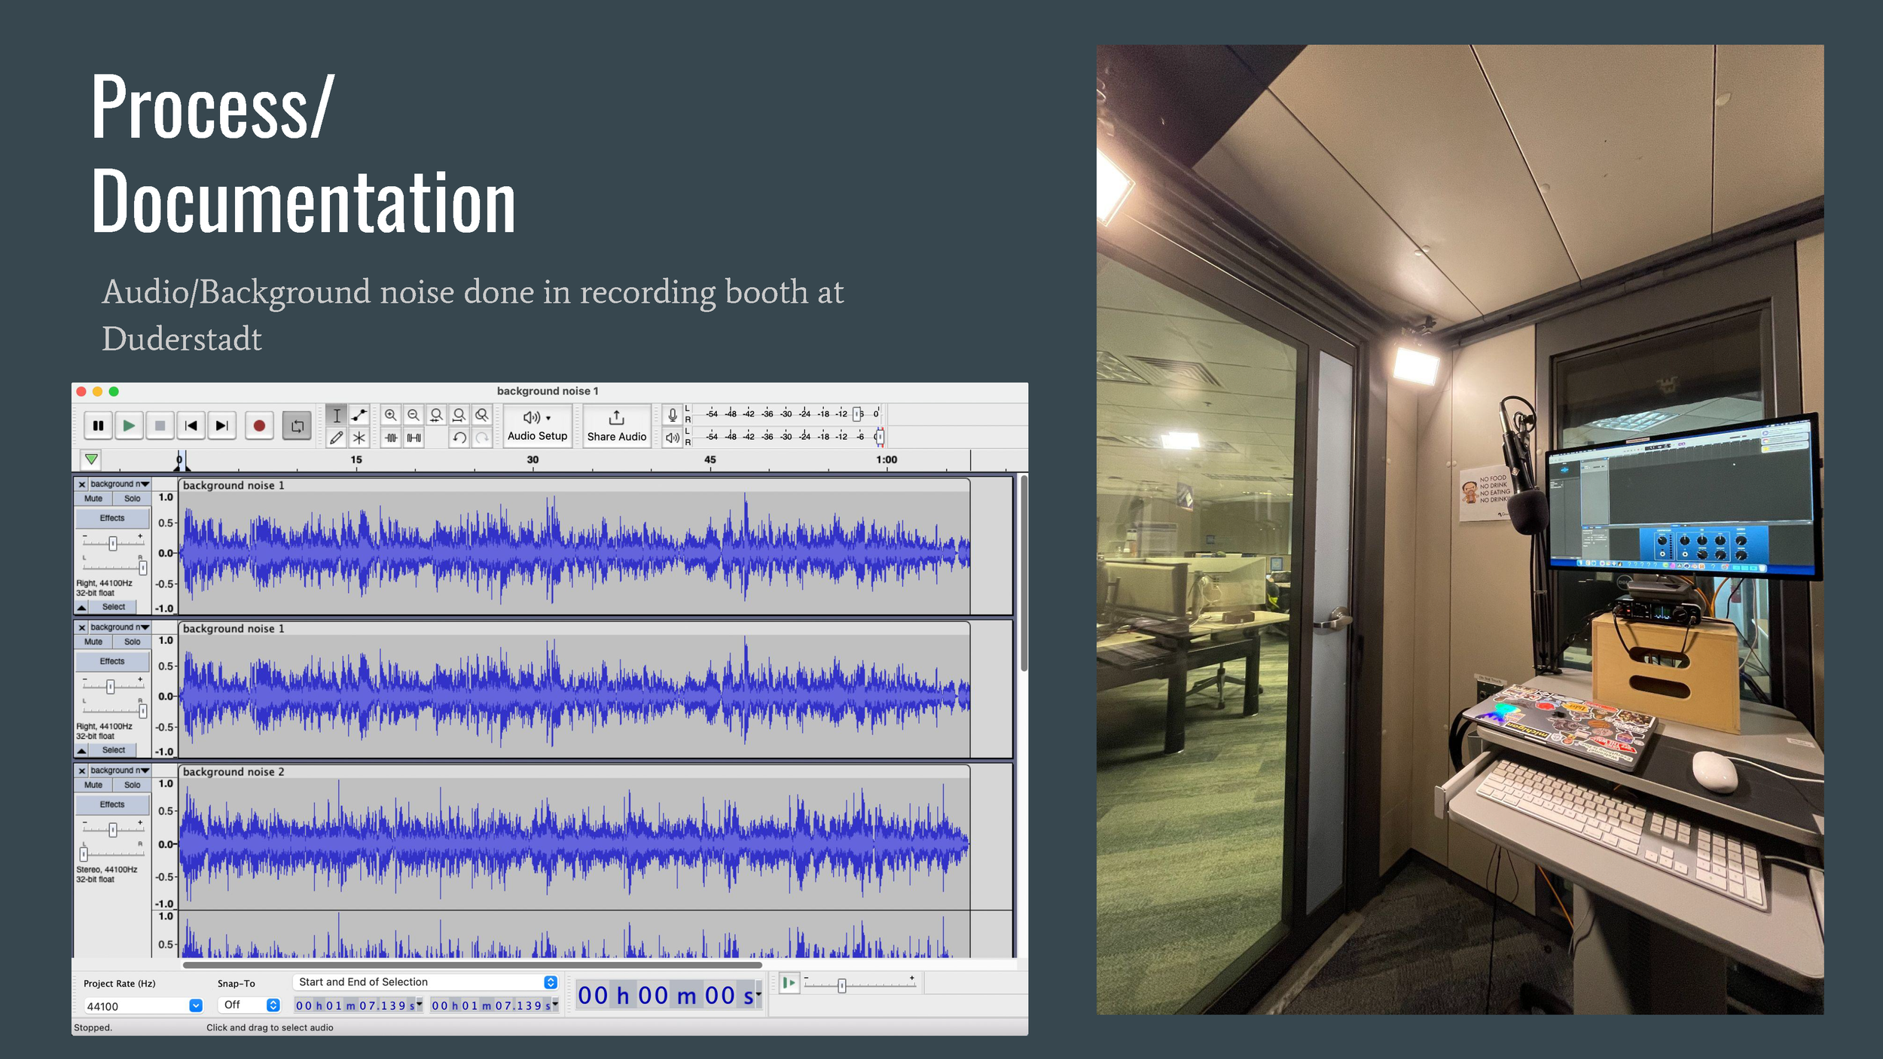Open the Audio Setup menu
This screenshot has width=1883, height=1059.
tap(537, 426)
